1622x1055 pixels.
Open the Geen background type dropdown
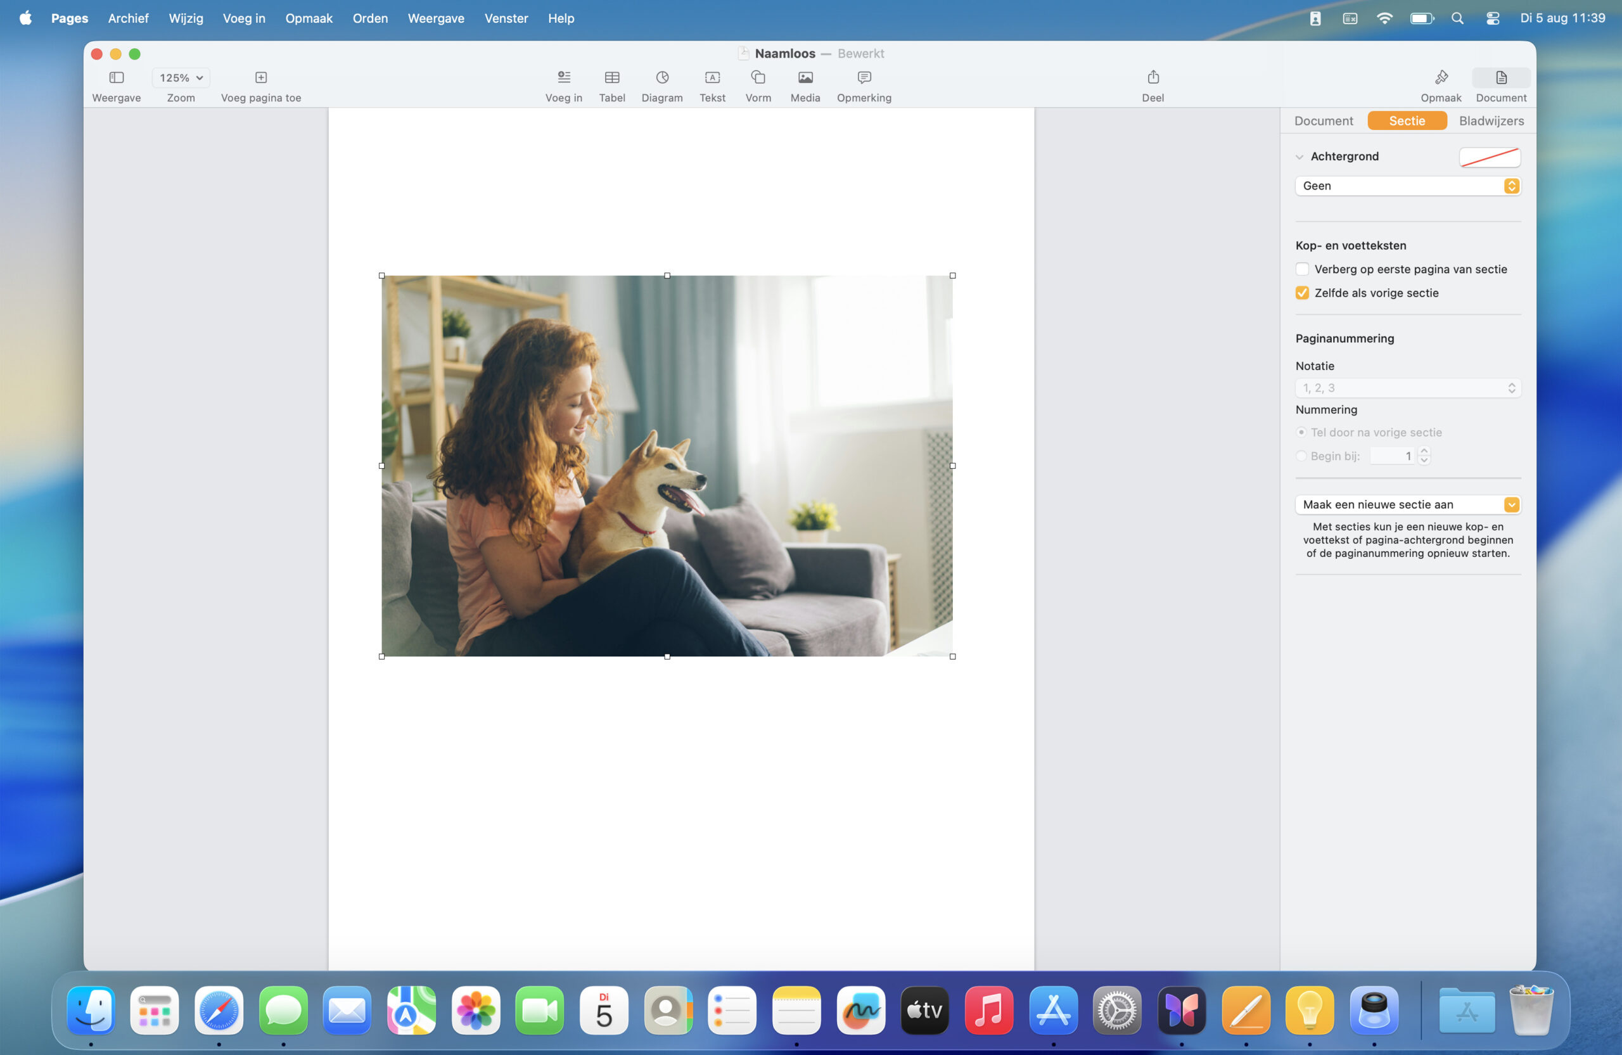(1407, 186)
